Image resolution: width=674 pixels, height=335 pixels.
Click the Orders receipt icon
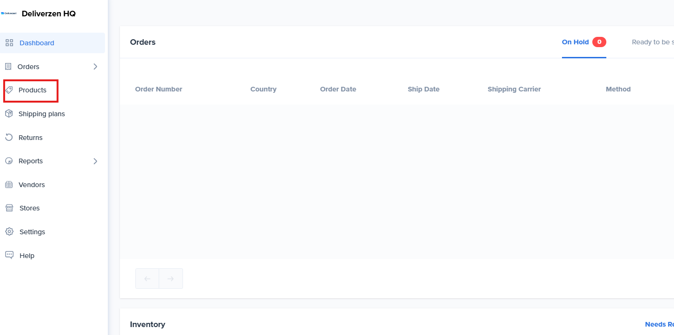click(x=8, y=67)
